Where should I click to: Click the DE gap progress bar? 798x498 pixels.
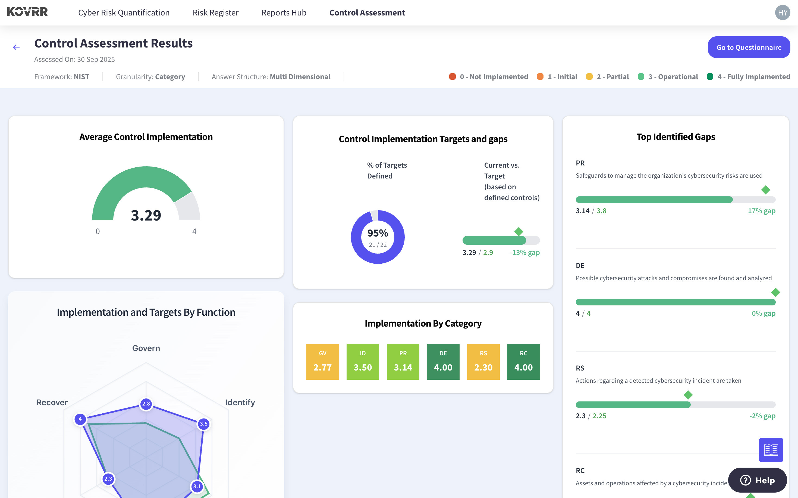(x=675, y=302)
